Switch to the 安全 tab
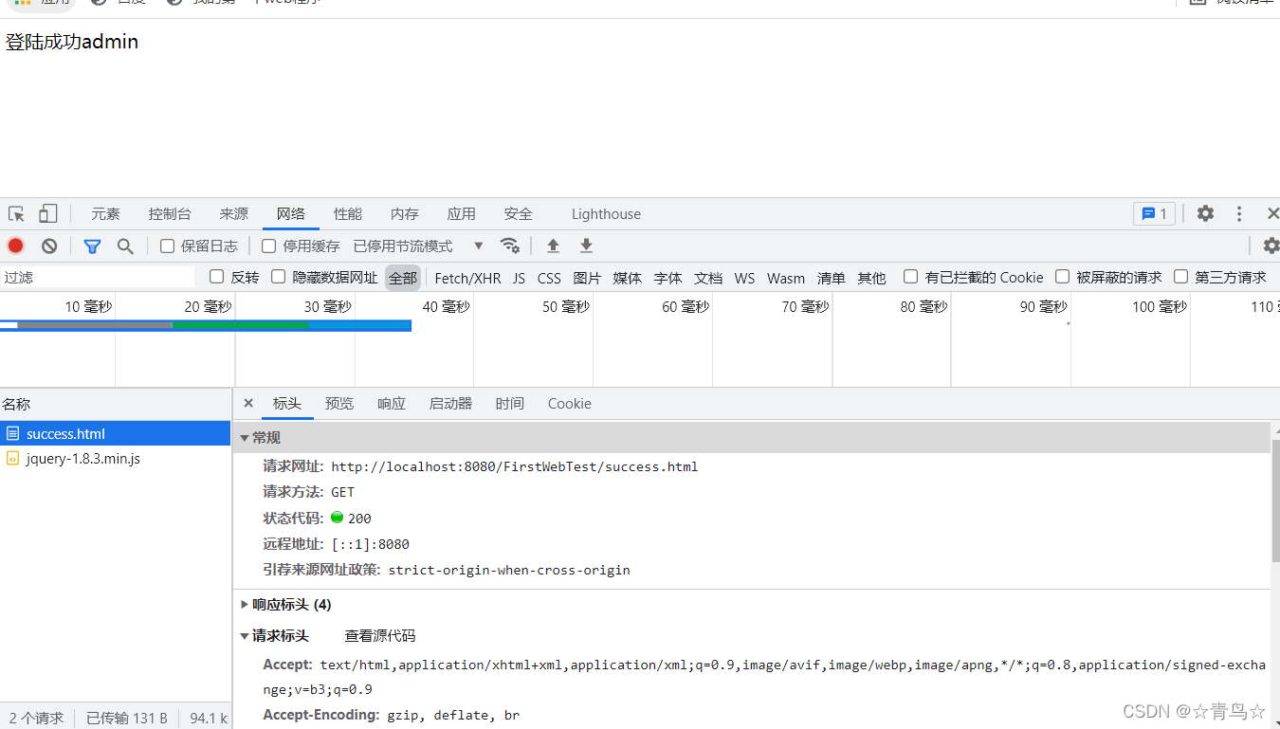The height and width of the screenshot is (729, 1280). tap(519, 213)
